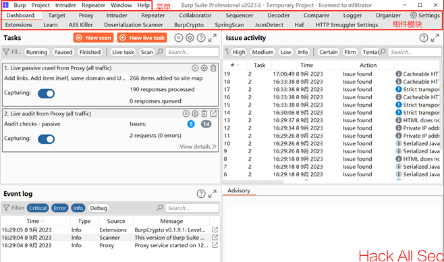
Task: Open Live audit task in new window
Action: pos(213,113)
